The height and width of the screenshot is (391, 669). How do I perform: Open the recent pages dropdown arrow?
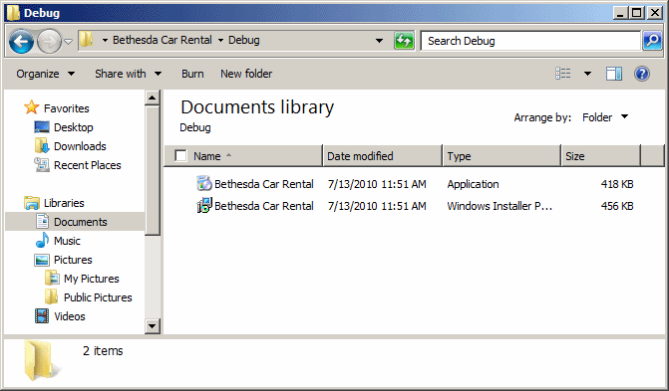coord(68,42)
